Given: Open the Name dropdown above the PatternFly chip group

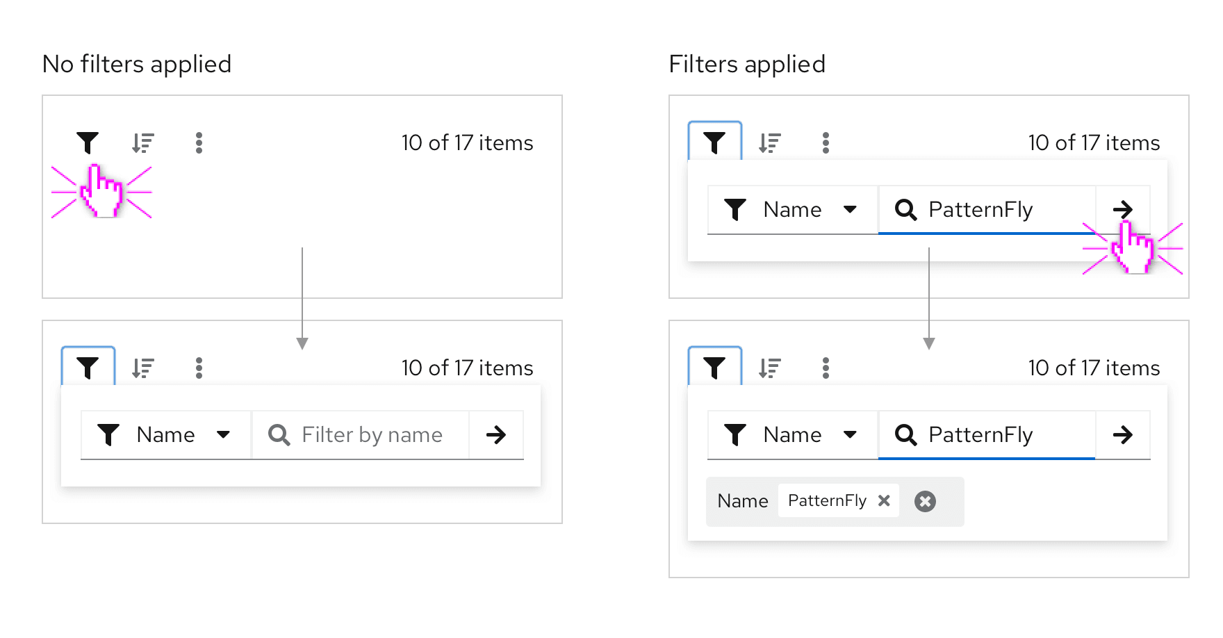Looking at the screenshot, I should (792, 435).
